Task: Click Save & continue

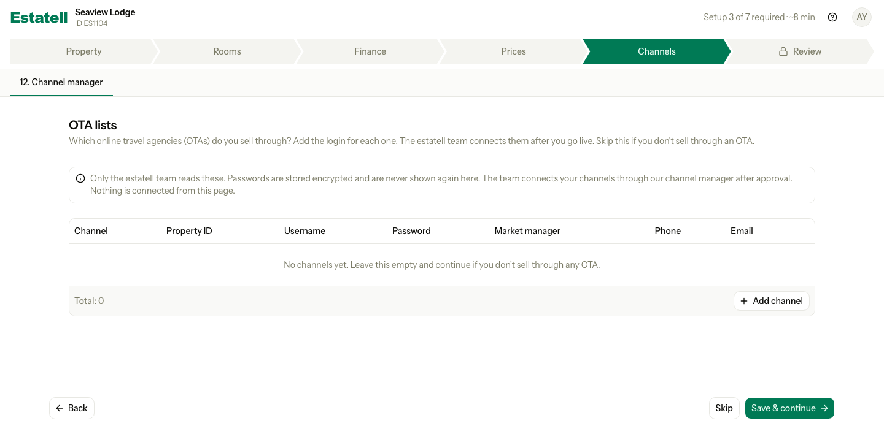Action: [789, 408]
